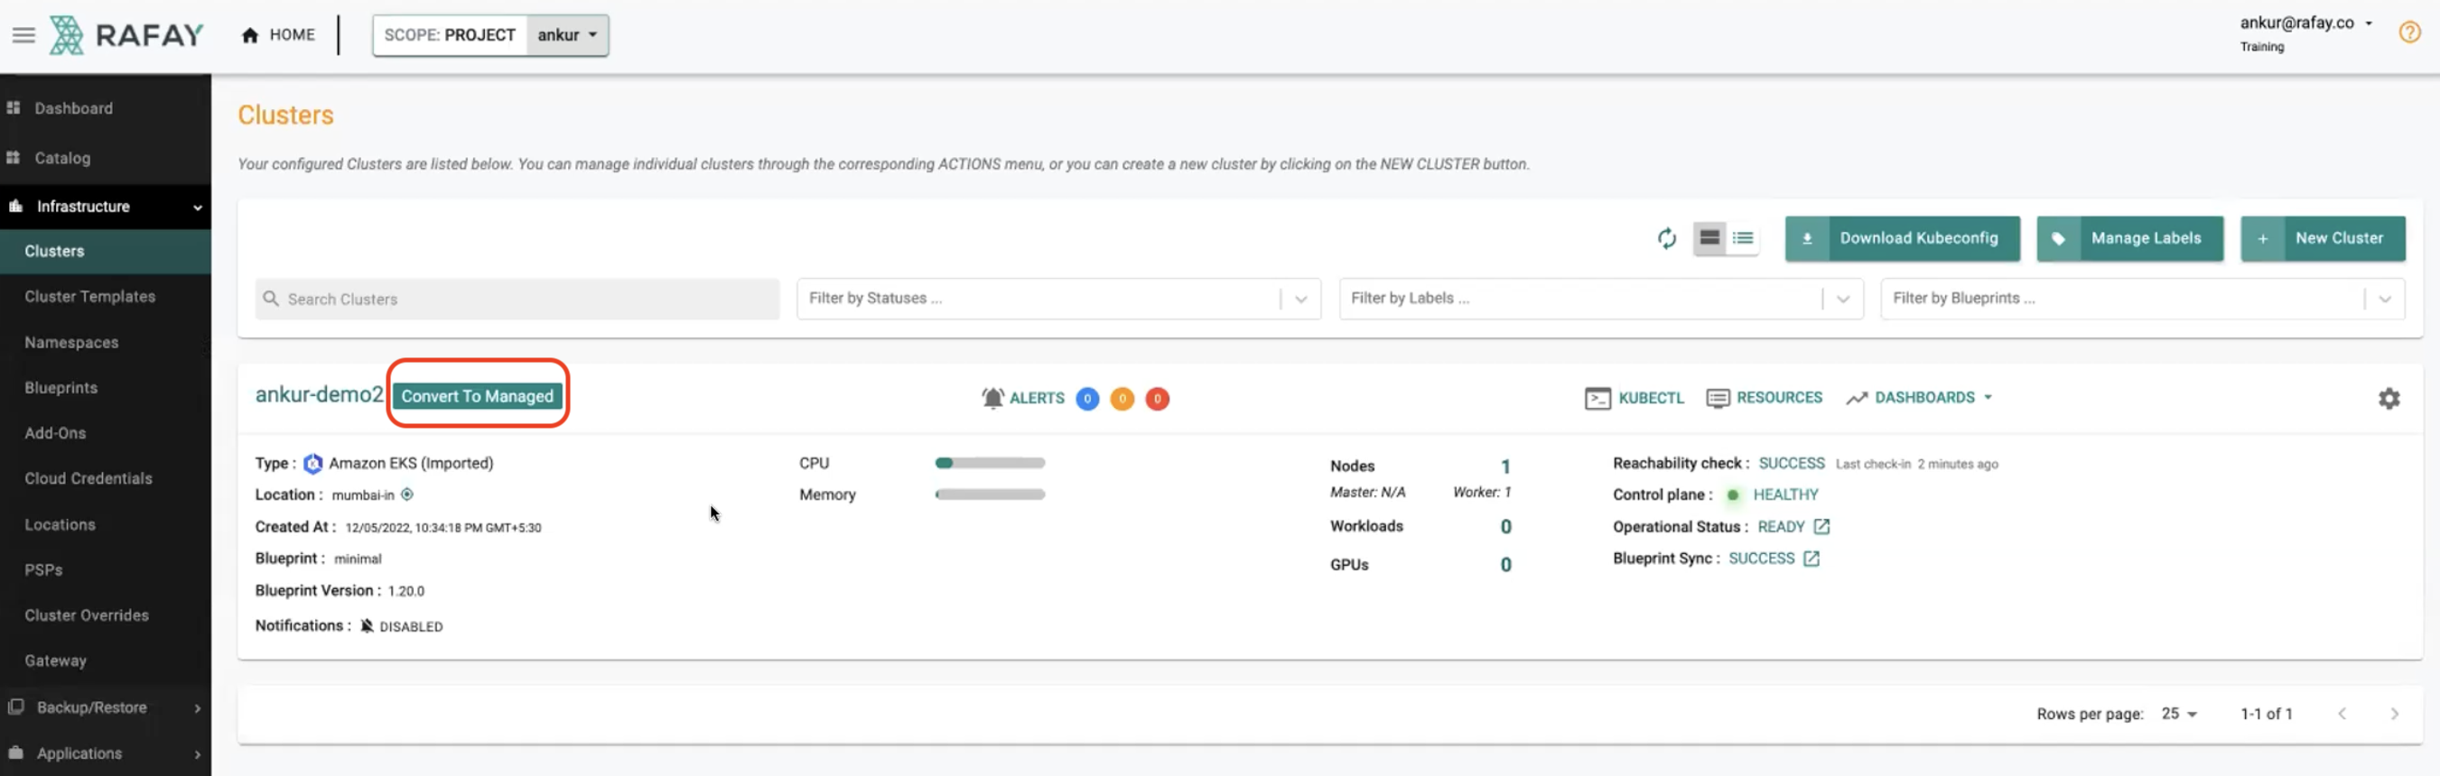Viewport: 2440px width, 776px height.
Task: Open the hamburger navigation menu
Action: pos(23,36)
